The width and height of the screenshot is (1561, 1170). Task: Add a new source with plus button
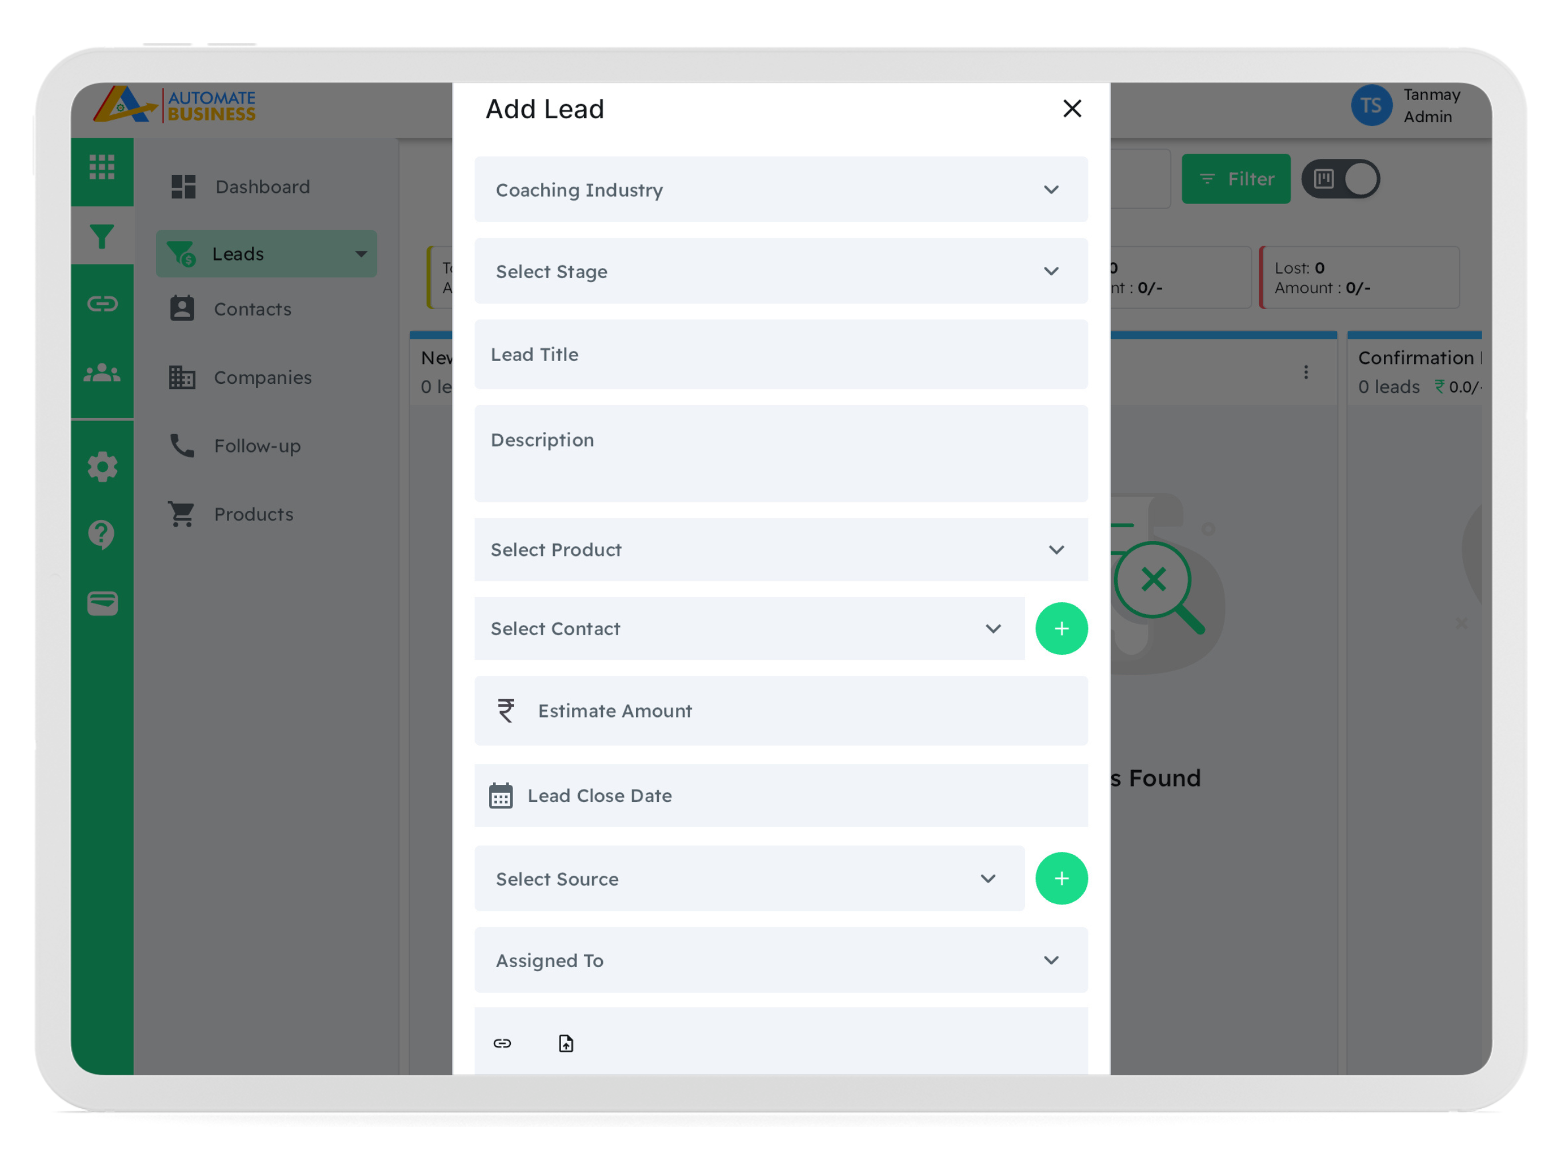(1062, 879)
